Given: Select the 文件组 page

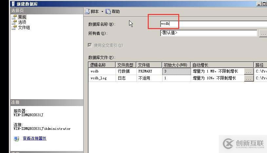Looking at the screenshot, I should point(24,27).
